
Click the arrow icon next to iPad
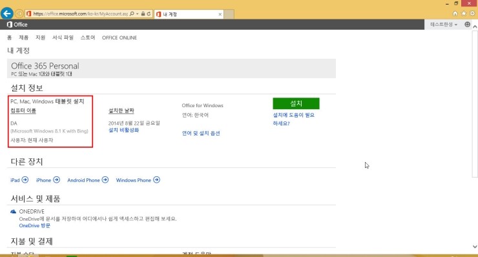point(25,180)
